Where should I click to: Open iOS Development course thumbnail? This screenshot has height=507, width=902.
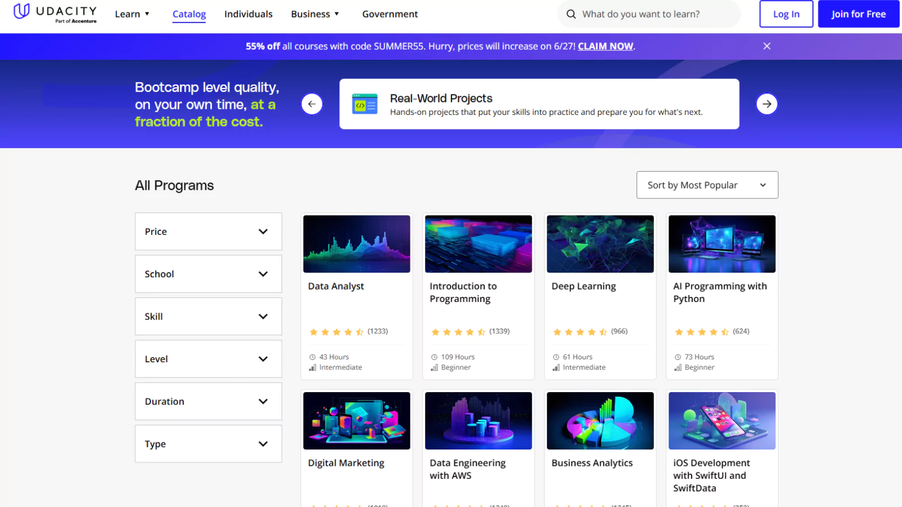point(722,421)
